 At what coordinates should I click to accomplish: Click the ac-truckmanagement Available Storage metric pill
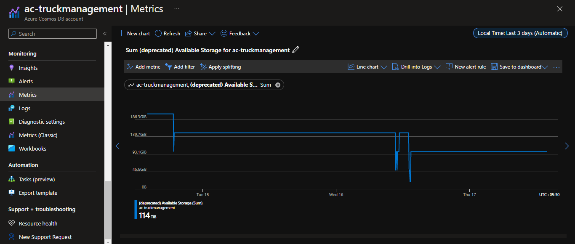[x=204, y=85]
